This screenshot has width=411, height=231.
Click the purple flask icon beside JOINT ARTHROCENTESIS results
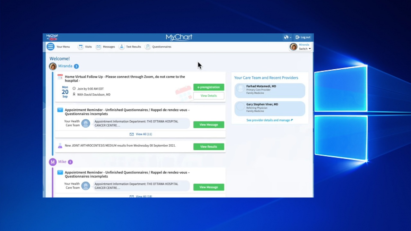point(60,146)
